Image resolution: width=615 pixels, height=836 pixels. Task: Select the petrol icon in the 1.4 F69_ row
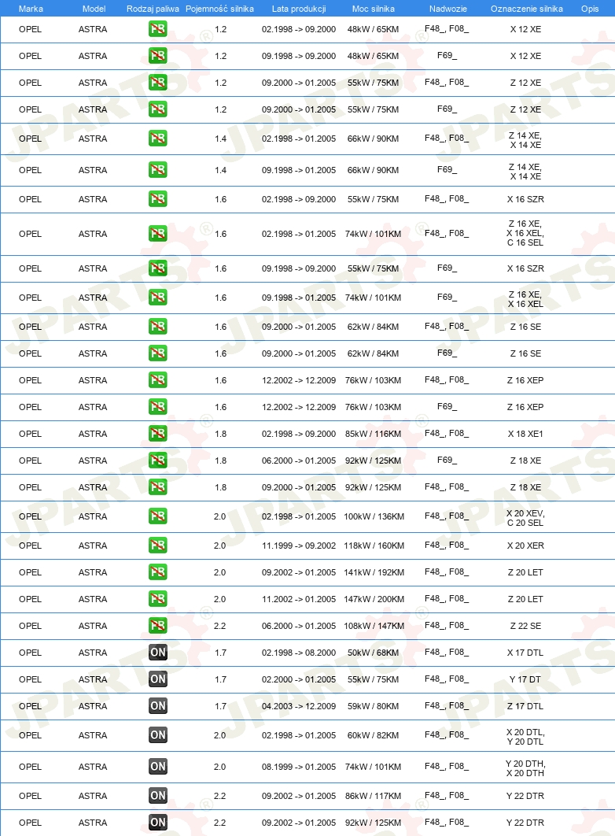[157, 169]
